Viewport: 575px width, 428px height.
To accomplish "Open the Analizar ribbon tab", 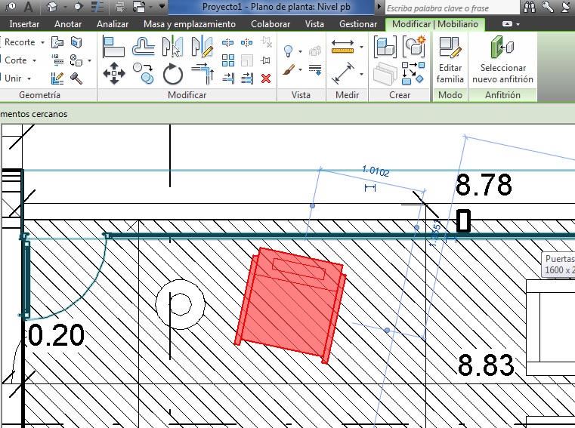I will point(113,24).
